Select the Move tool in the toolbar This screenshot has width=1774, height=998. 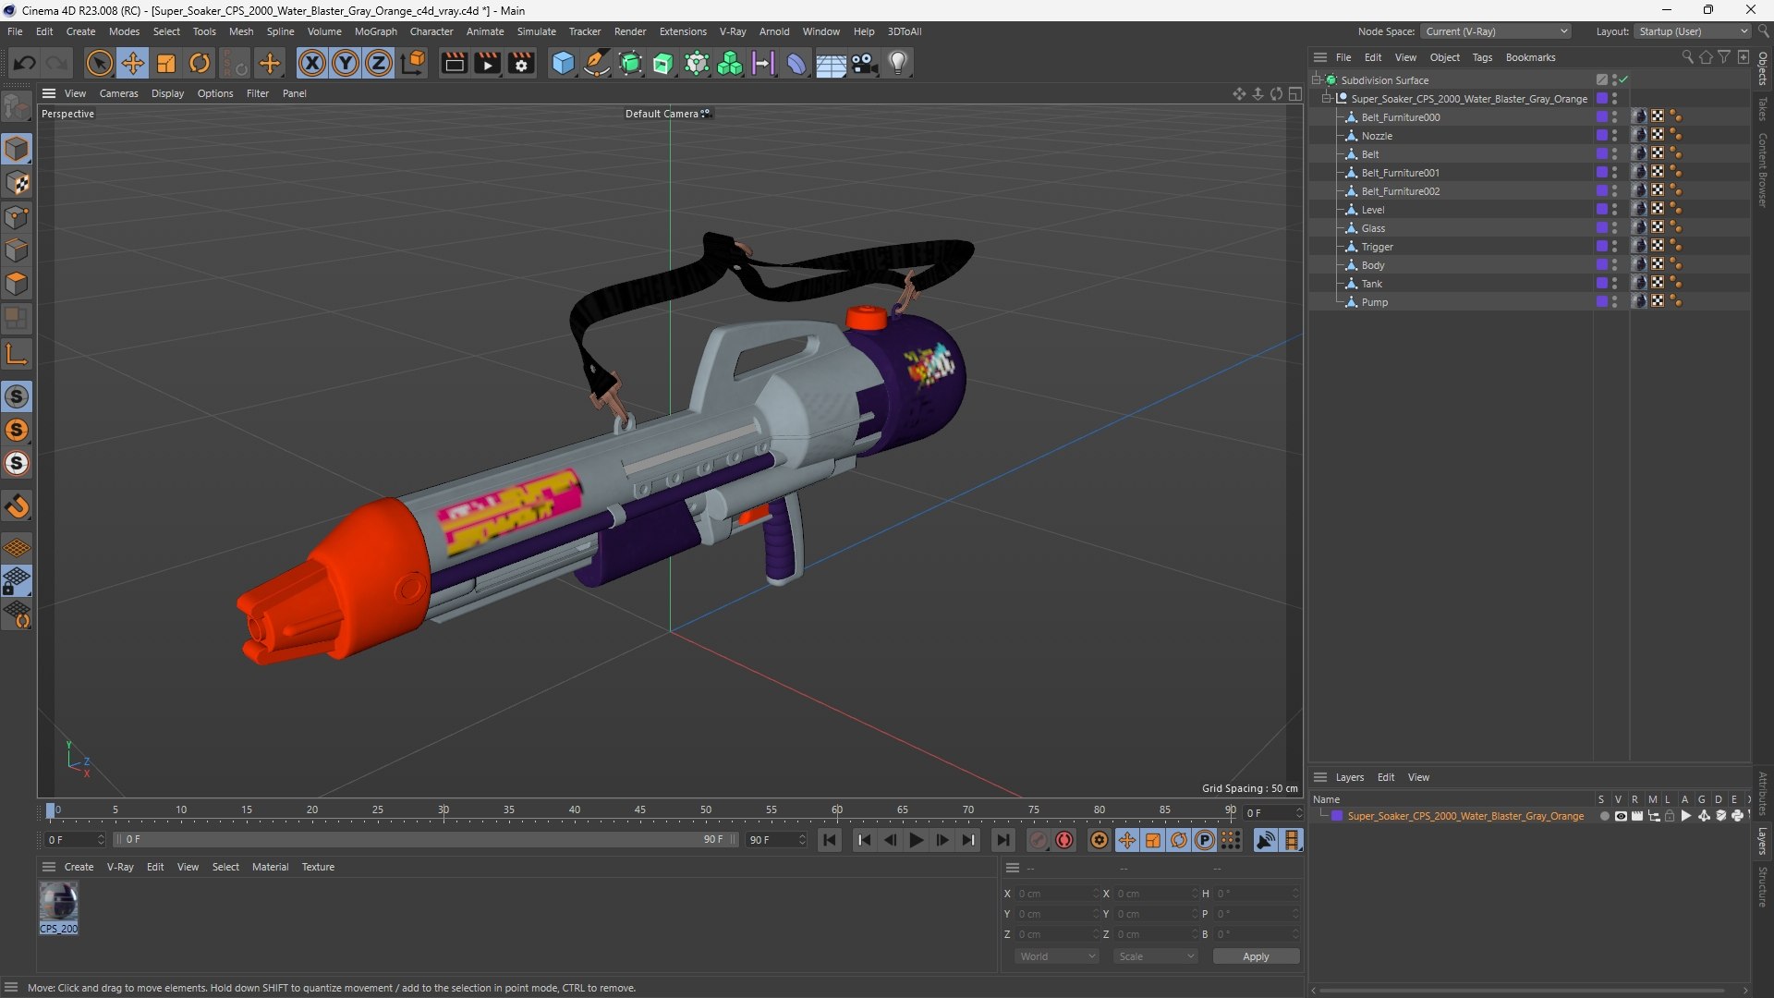click(x=133, y=63)
